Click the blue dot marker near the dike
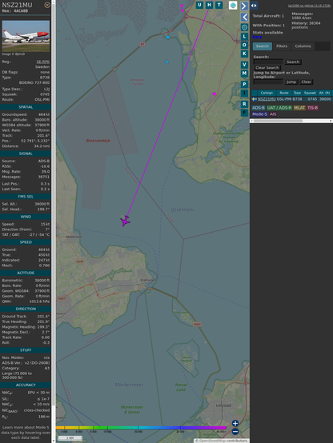The height and width of the screenshot is (443, 333). point(168,38)
